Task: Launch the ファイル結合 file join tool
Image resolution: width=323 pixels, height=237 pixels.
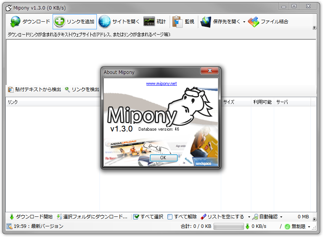Action: [x=268, y=21]
